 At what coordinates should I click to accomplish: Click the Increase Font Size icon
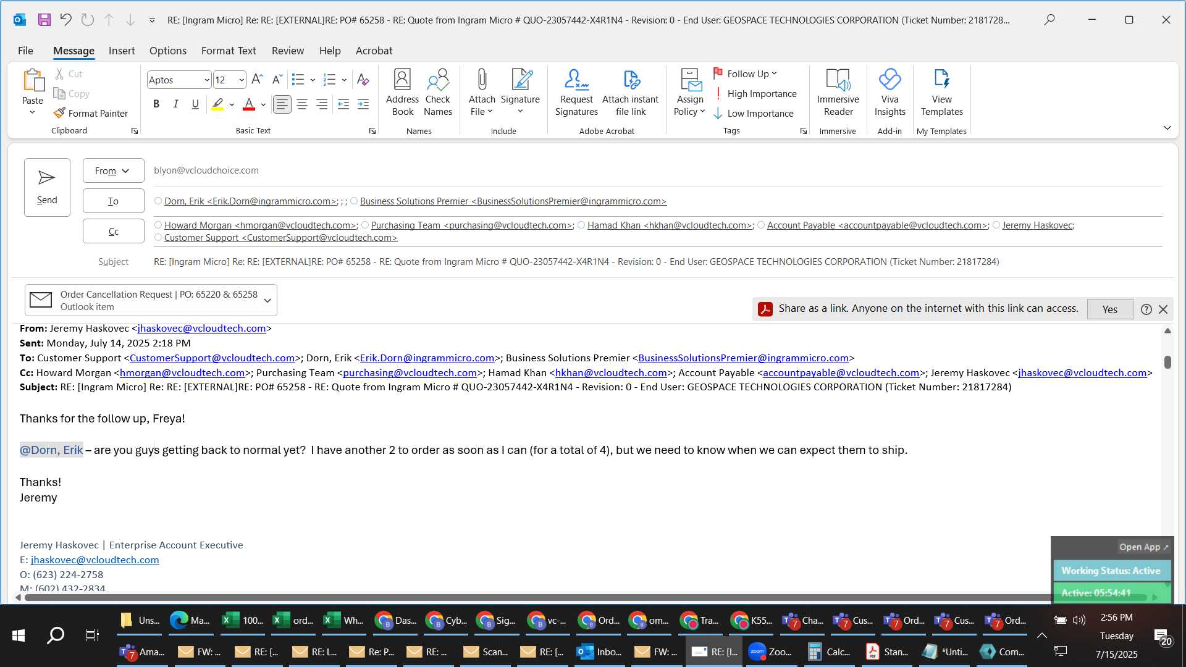[x=258, y=79]
